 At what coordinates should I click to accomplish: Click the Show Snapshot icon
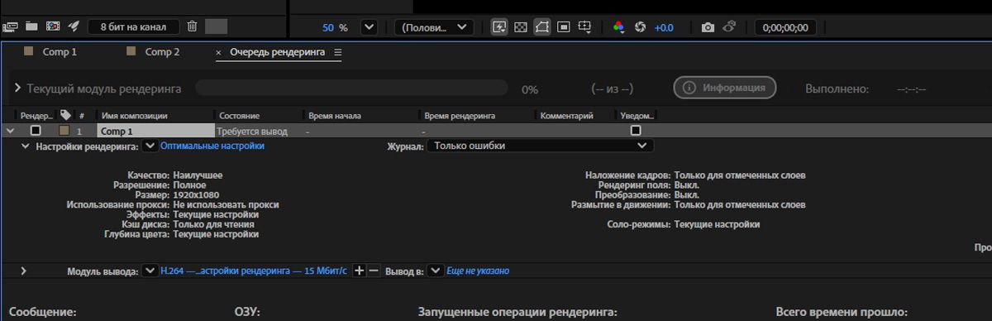729,27
